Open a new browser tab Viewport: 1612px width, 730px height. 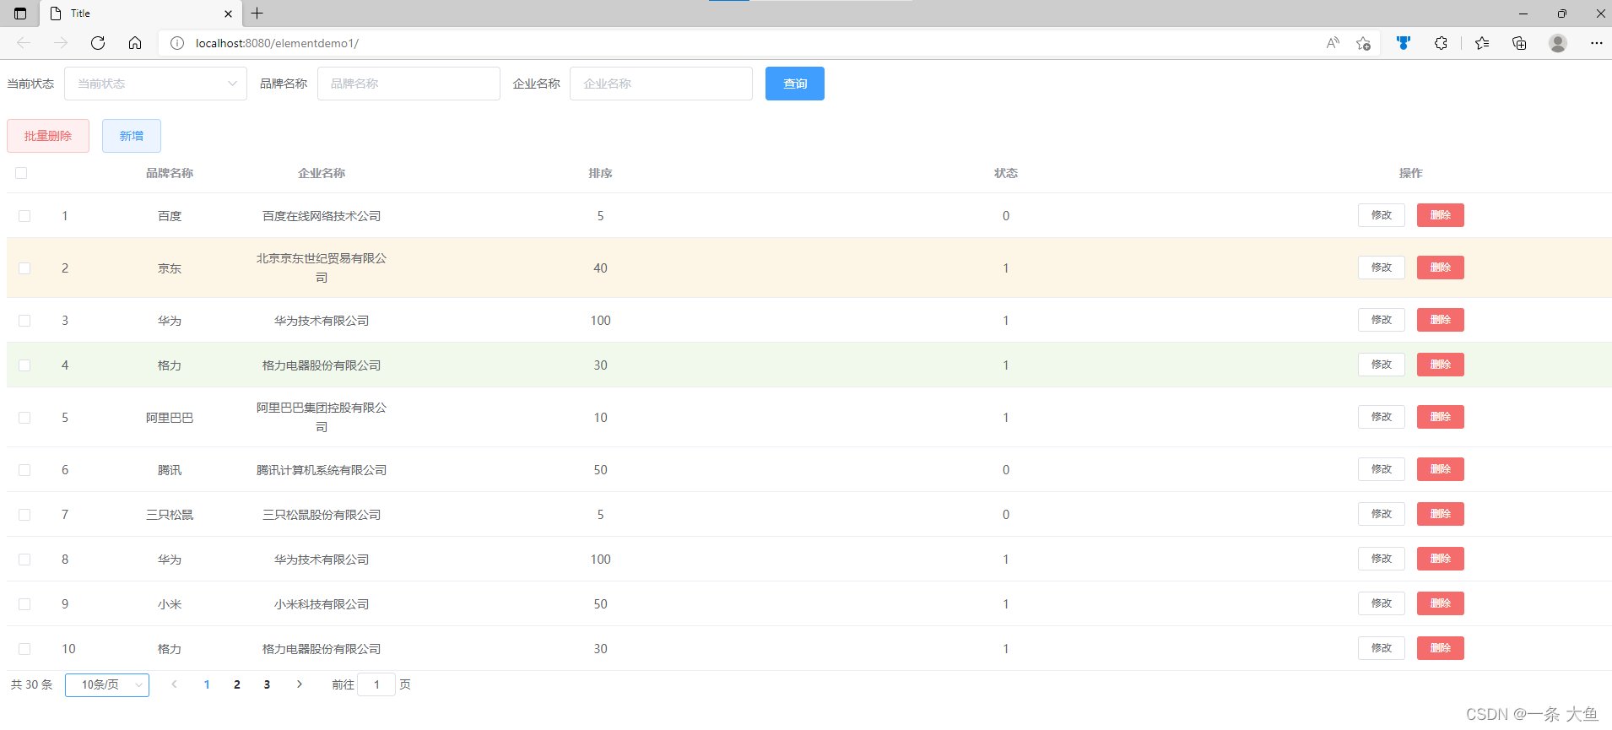tap(257, 14)
